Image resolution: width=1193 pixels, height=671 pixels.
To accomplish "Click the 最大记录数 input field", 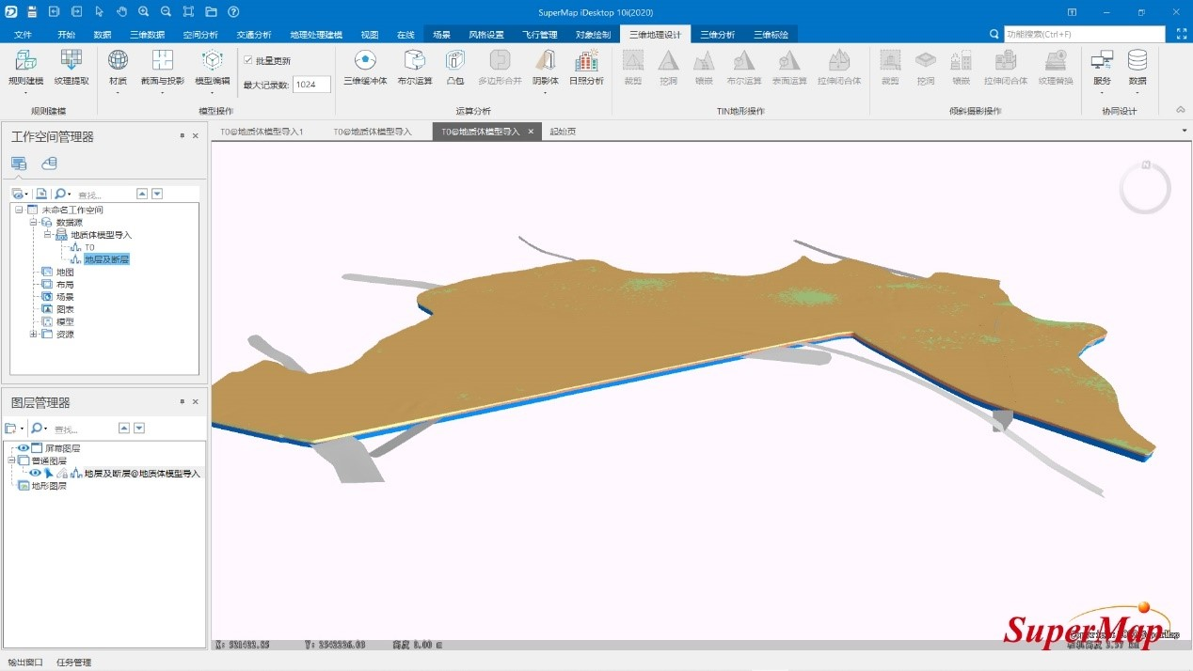I will click(311, 85).
